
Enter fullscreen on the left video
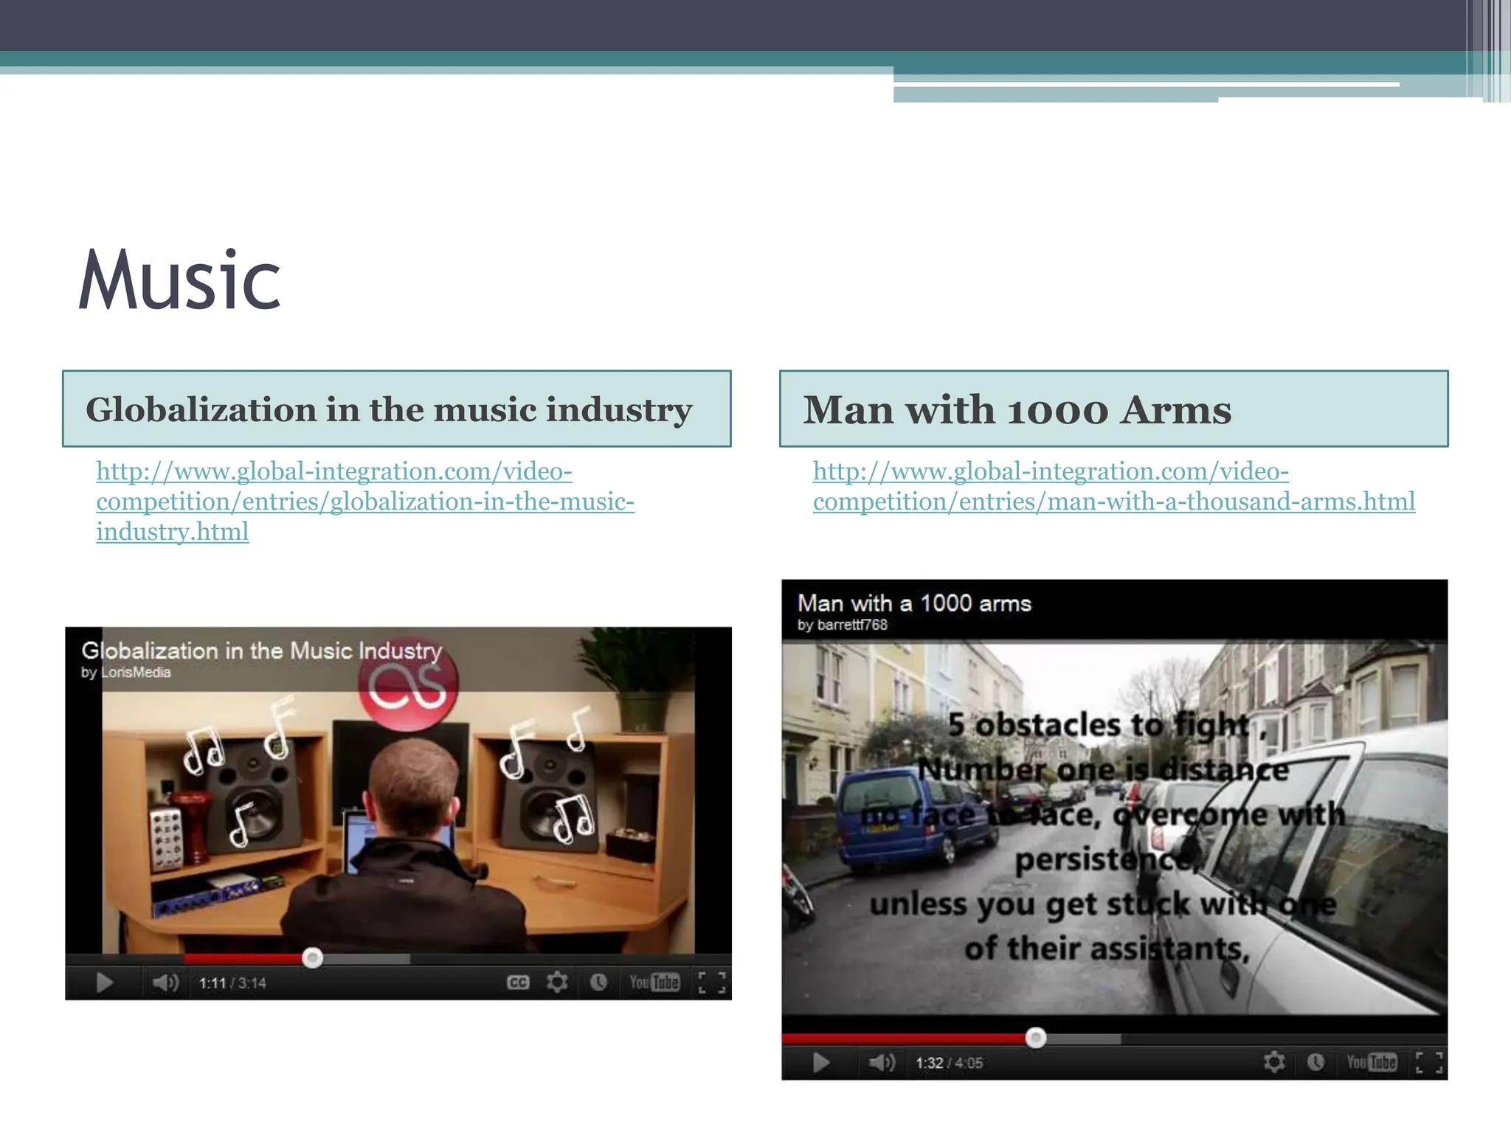(711, 982)
